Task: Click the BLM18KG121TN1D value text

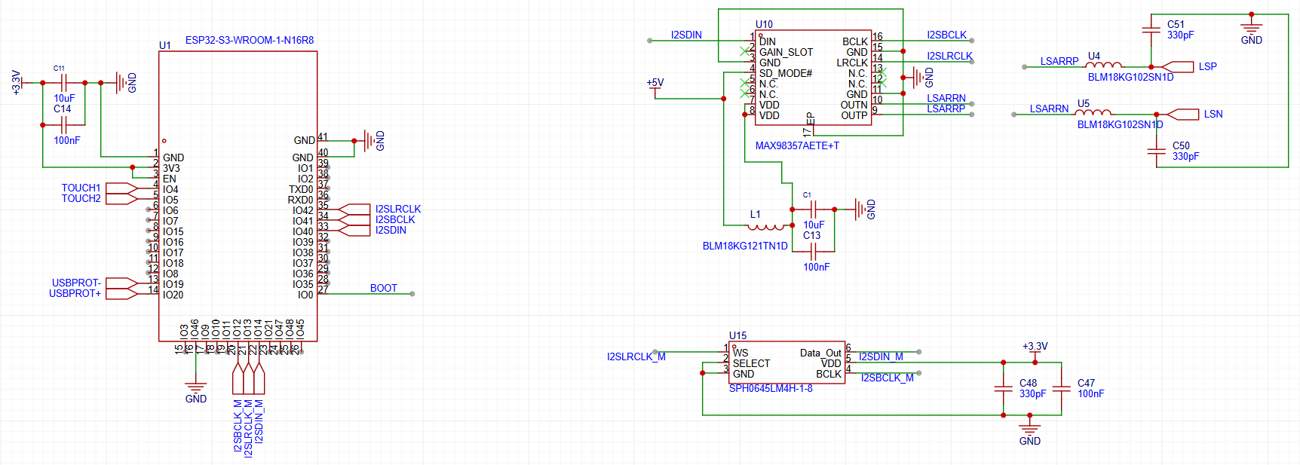Action: coord(745,246)
